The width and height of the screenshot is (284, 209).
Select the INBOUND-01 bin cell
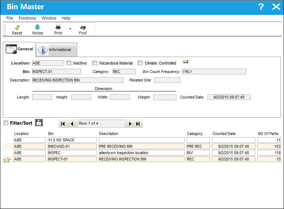pyautogui.click(x=72, y=146)
